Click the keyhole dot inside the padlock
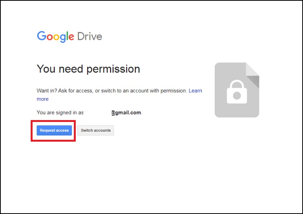Screen dimensions: 303x214 (x=237, y=95)
